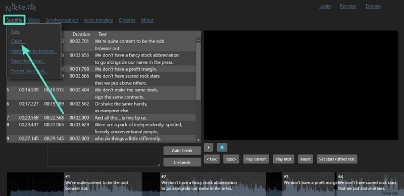This screenshot has height=196, width=404.
Task: Click the Play next button
Action: pyautogui.click(x=283, y=159)
